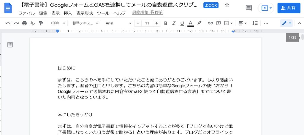Increase font size with plus button

(156, 23)
